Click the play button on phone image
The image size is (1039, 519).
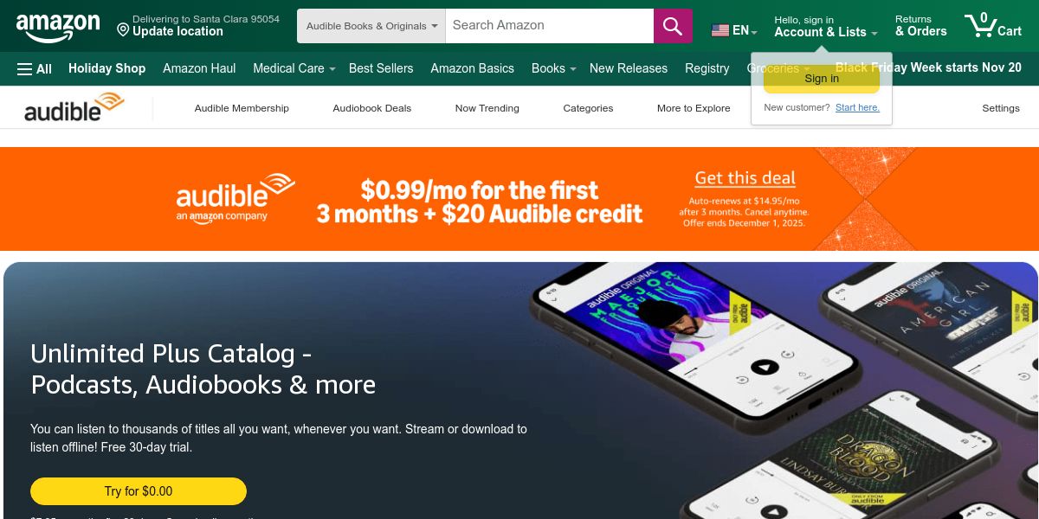click(x=764, y=367)
